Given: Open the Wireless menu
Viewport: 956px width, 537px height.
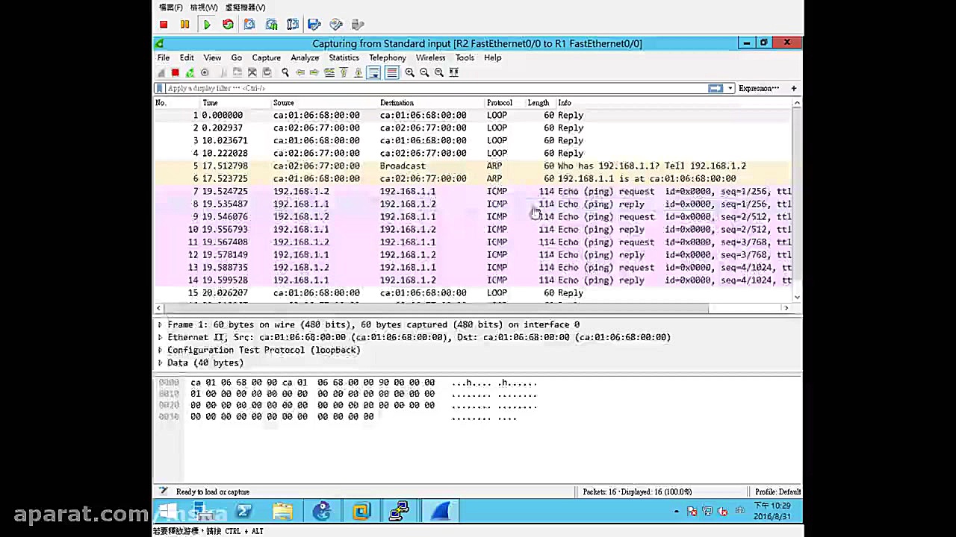Looking at the screenshot, I should [x=430, y=57].
